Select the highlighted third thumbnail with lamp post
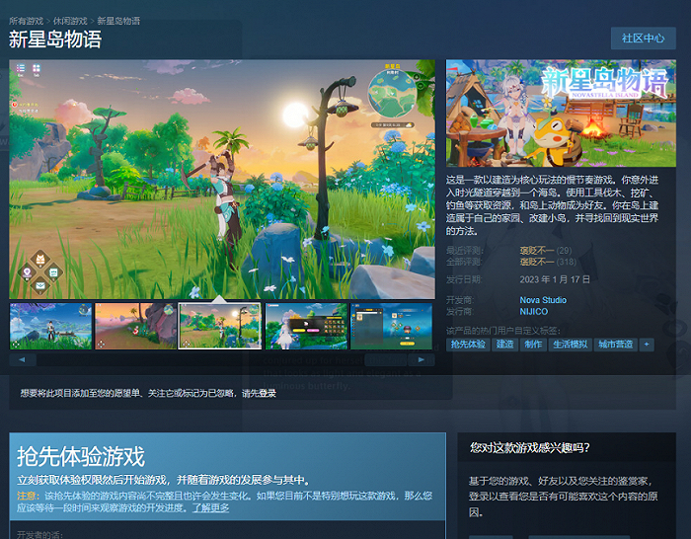The height and width of the screenshot is (539, 691). click(220, 326)
